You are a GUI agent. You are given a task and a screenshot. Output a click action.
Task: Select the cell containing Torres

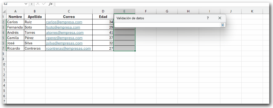click(x=35, y=32)
